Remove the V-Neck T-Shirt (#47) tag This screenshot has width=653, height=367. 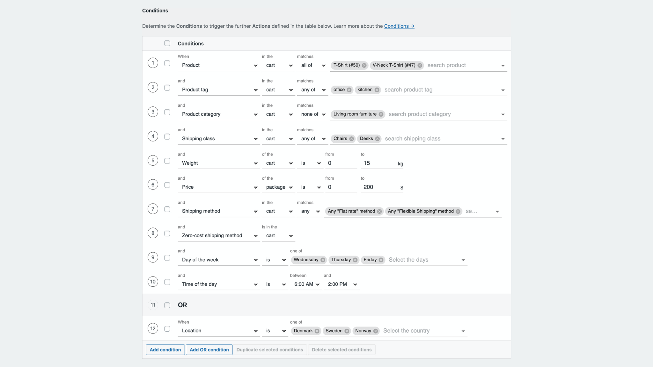click(x=420, y=65)
